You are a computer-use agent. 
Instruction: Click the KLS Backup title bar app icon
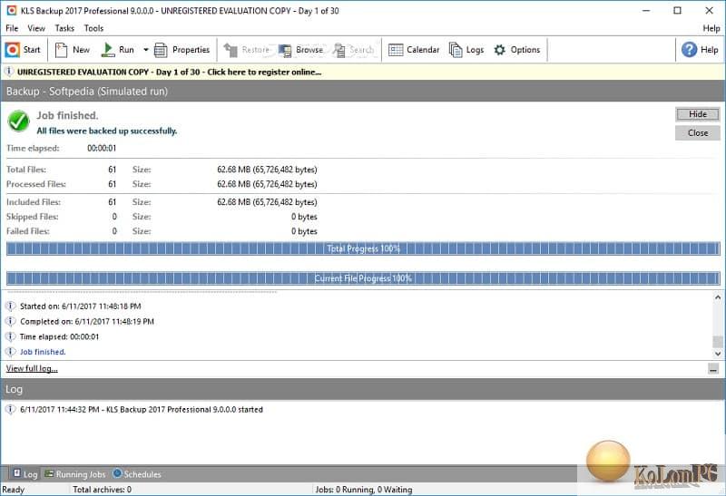coord(11,11)
